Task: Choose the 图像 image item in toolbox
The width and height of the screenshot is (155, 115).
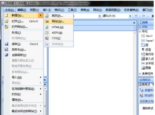Action: pos(146,68)
